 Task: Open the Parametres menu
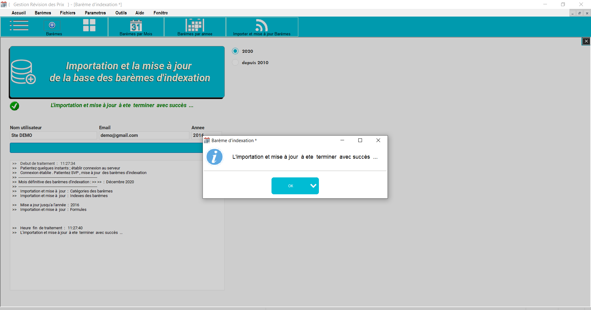95,13
